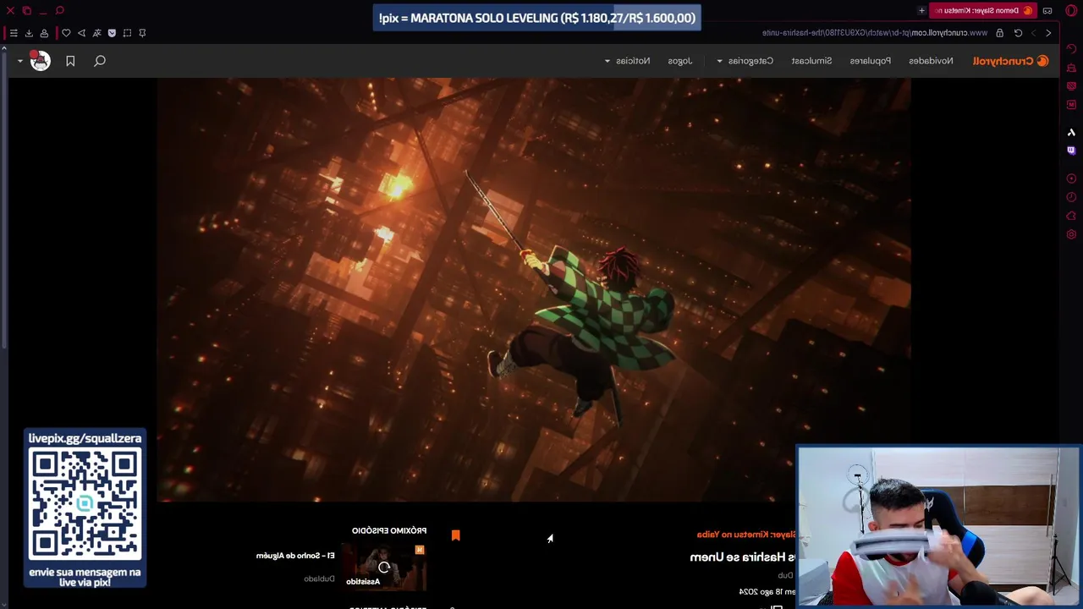The image size is (1083, 609).
Task: Expand the account menu arrow beside avatar
Action: point(19,61)
